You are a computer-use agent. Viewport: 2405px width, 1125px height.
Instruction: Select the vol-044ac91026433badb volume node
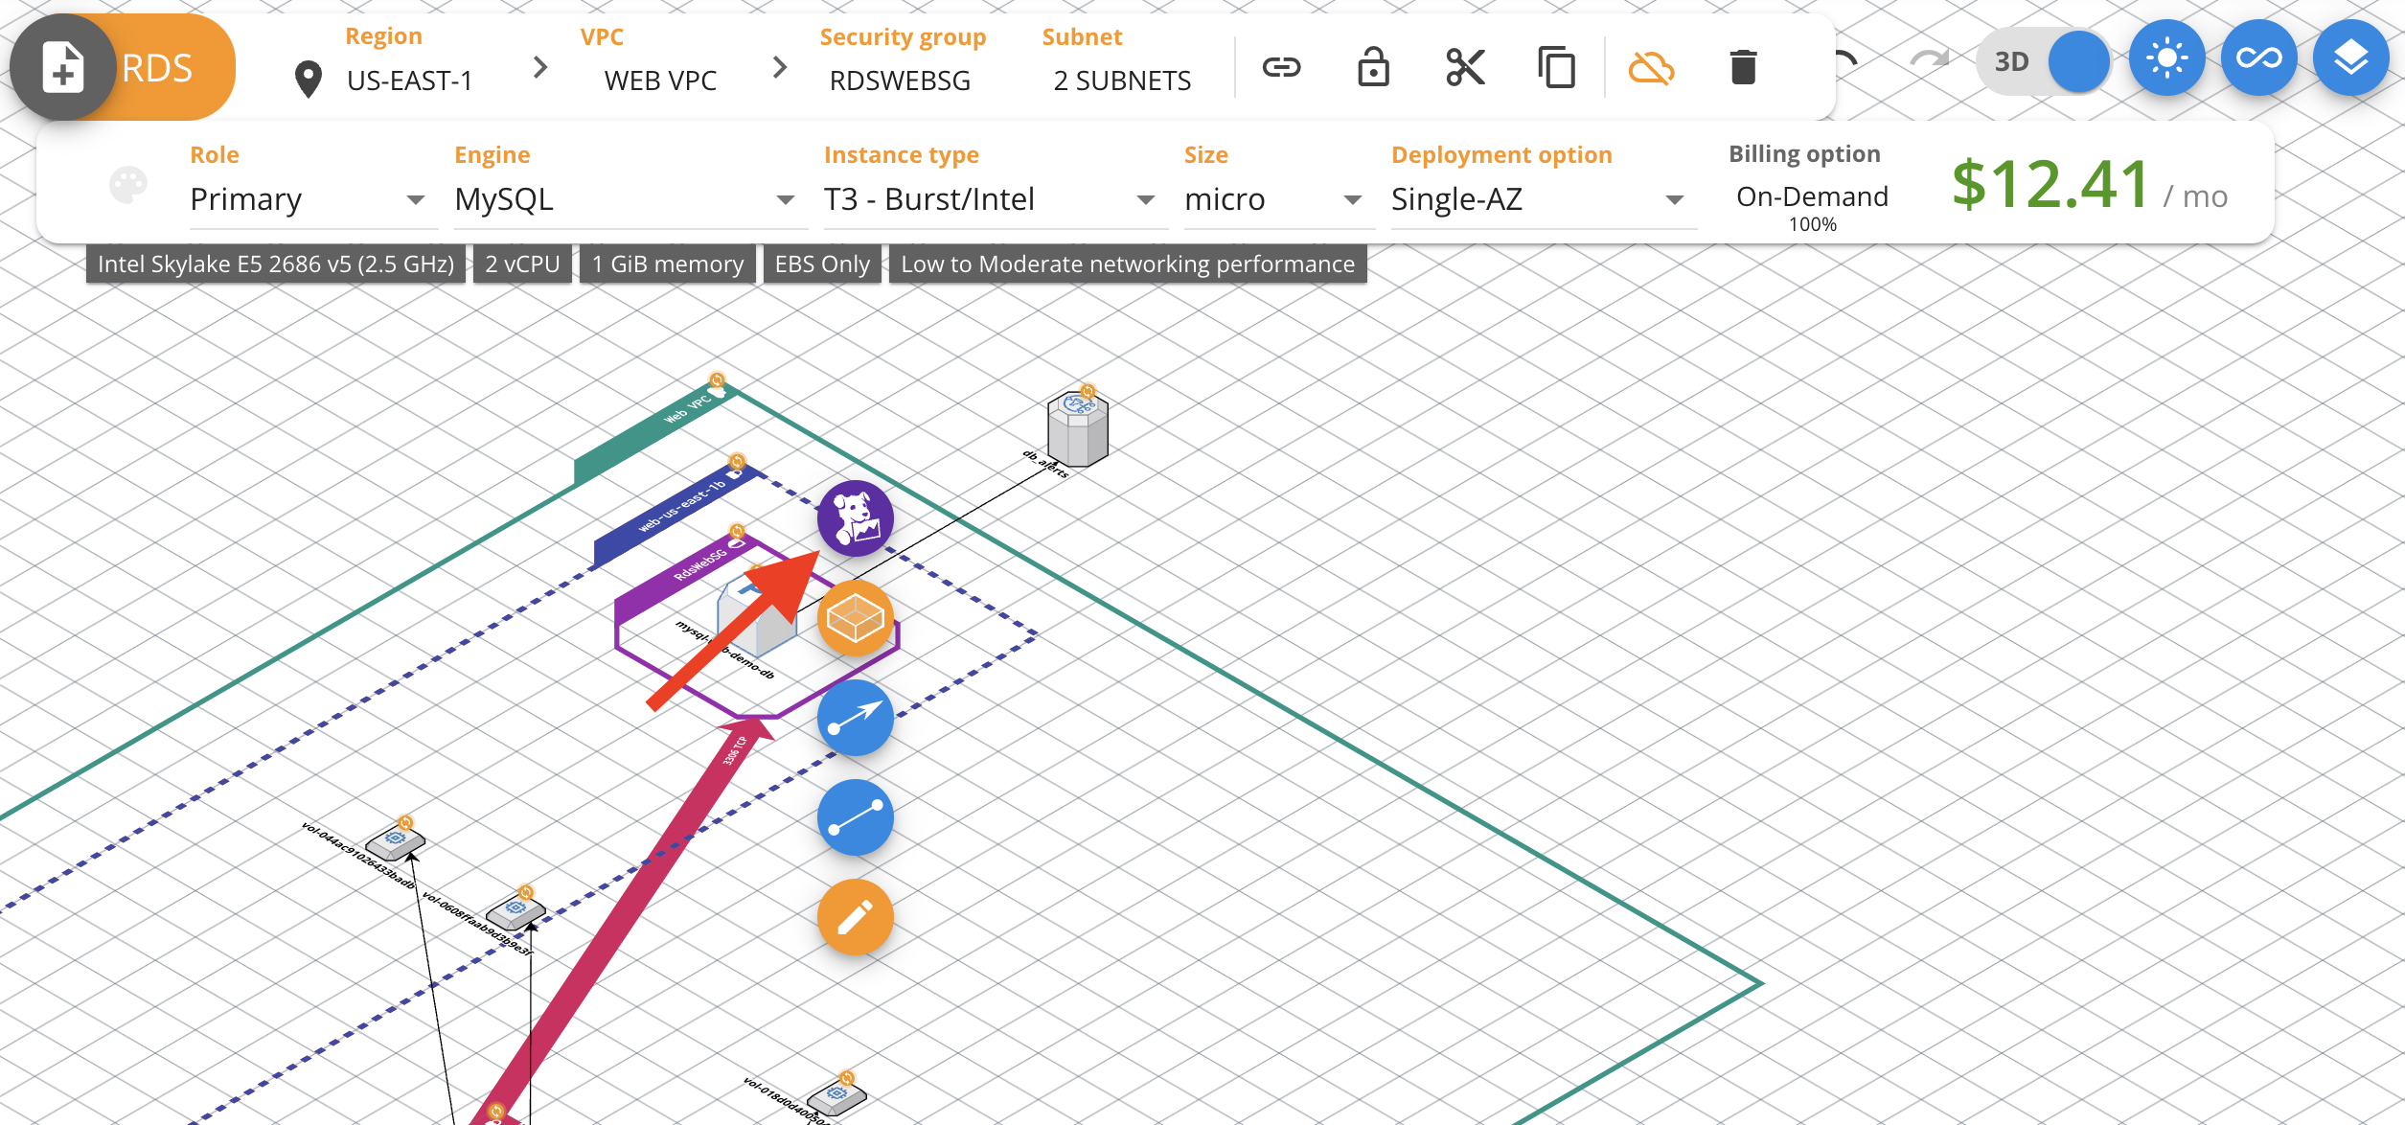coord(396,840)
